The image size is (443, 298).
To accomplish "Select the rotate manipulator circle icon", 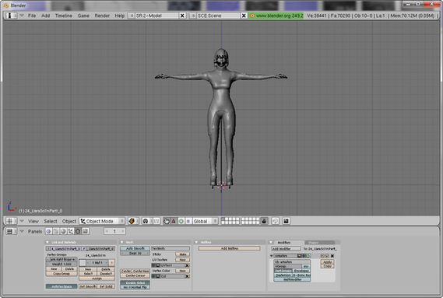I will (x=181, y=221).
